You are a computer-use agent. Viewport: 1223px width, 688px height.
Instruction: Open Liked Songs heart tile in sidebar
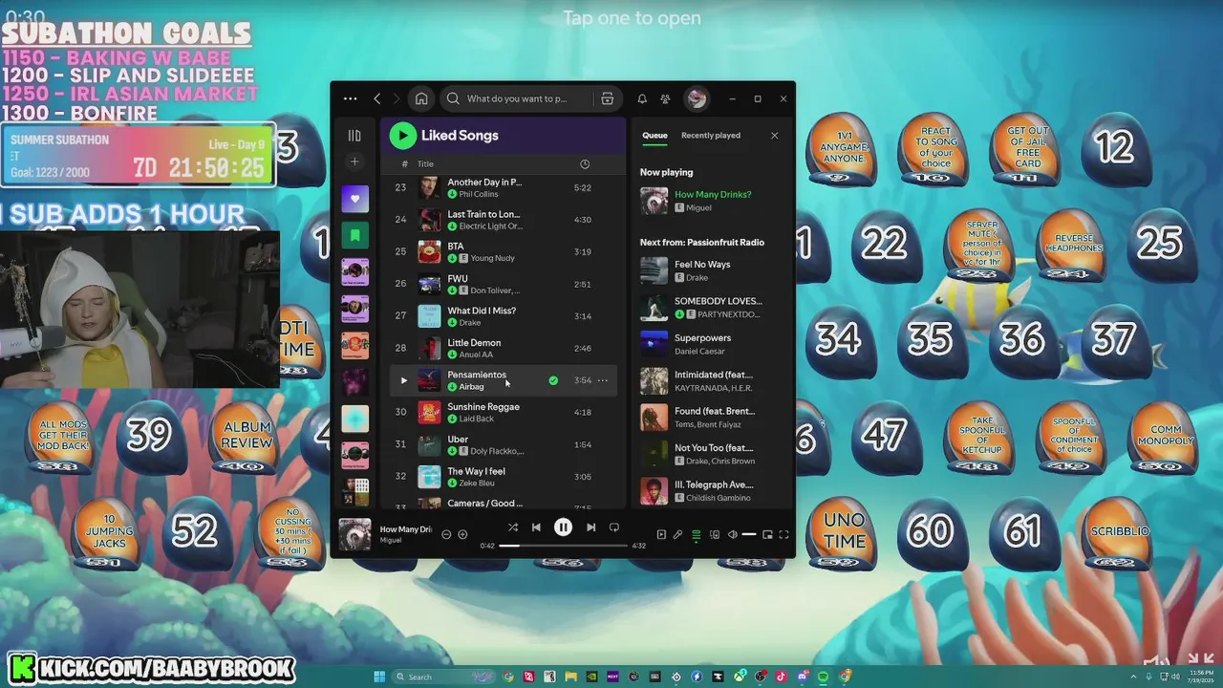354,199
